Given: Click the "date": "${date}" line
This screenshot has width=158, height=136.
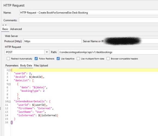Looking at the screenshot, I should (x=34, y=87).
